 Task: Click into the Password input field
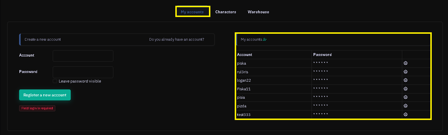click(83, 72)
